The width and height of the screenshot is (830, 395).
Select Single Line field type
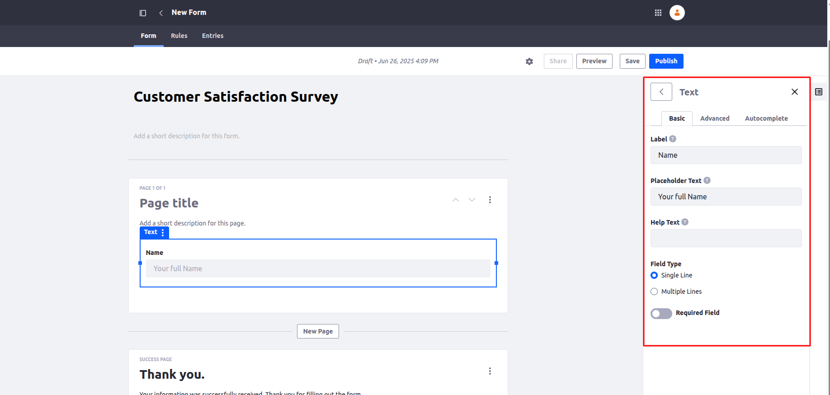coord(654,275)
